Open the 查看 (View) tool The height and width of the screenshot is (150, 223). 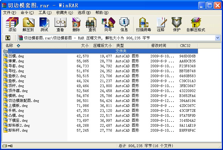click(x=60, y=24)
